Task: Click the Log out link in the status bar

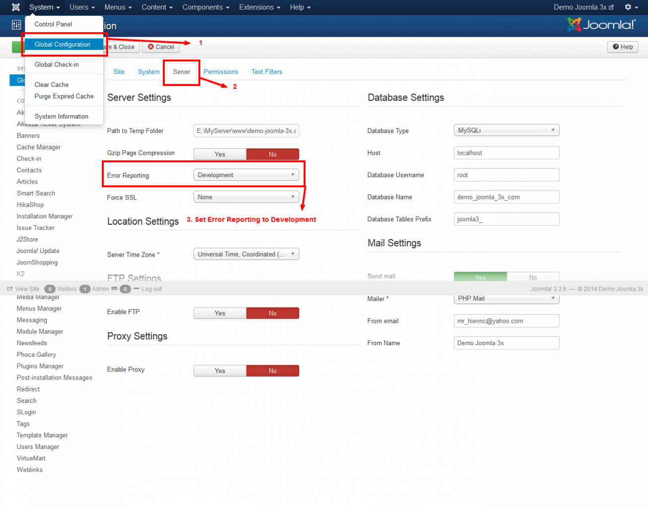Action: click(151, 289)
